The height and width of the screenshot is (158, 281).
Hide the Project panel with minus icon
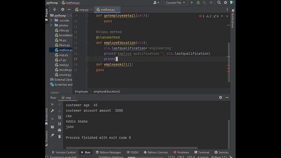point(69,10)
